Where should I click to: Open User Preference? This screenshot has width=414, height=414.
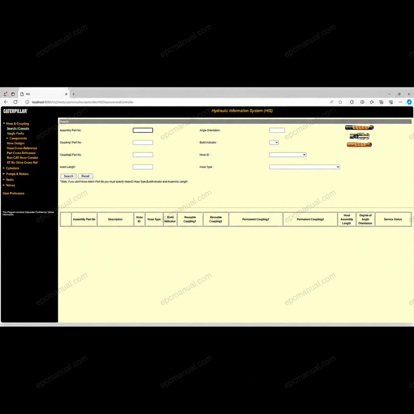[x=14, y=193]
